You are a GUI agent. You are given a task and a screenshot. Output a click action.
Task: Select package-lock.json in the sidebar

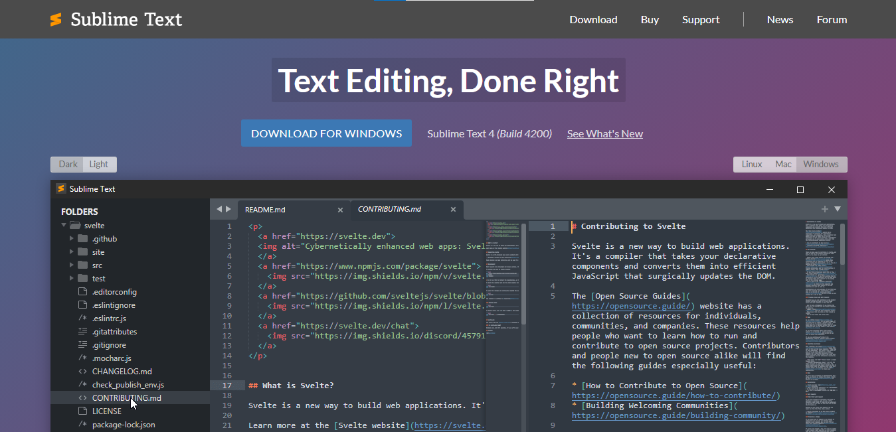[130, 424]
